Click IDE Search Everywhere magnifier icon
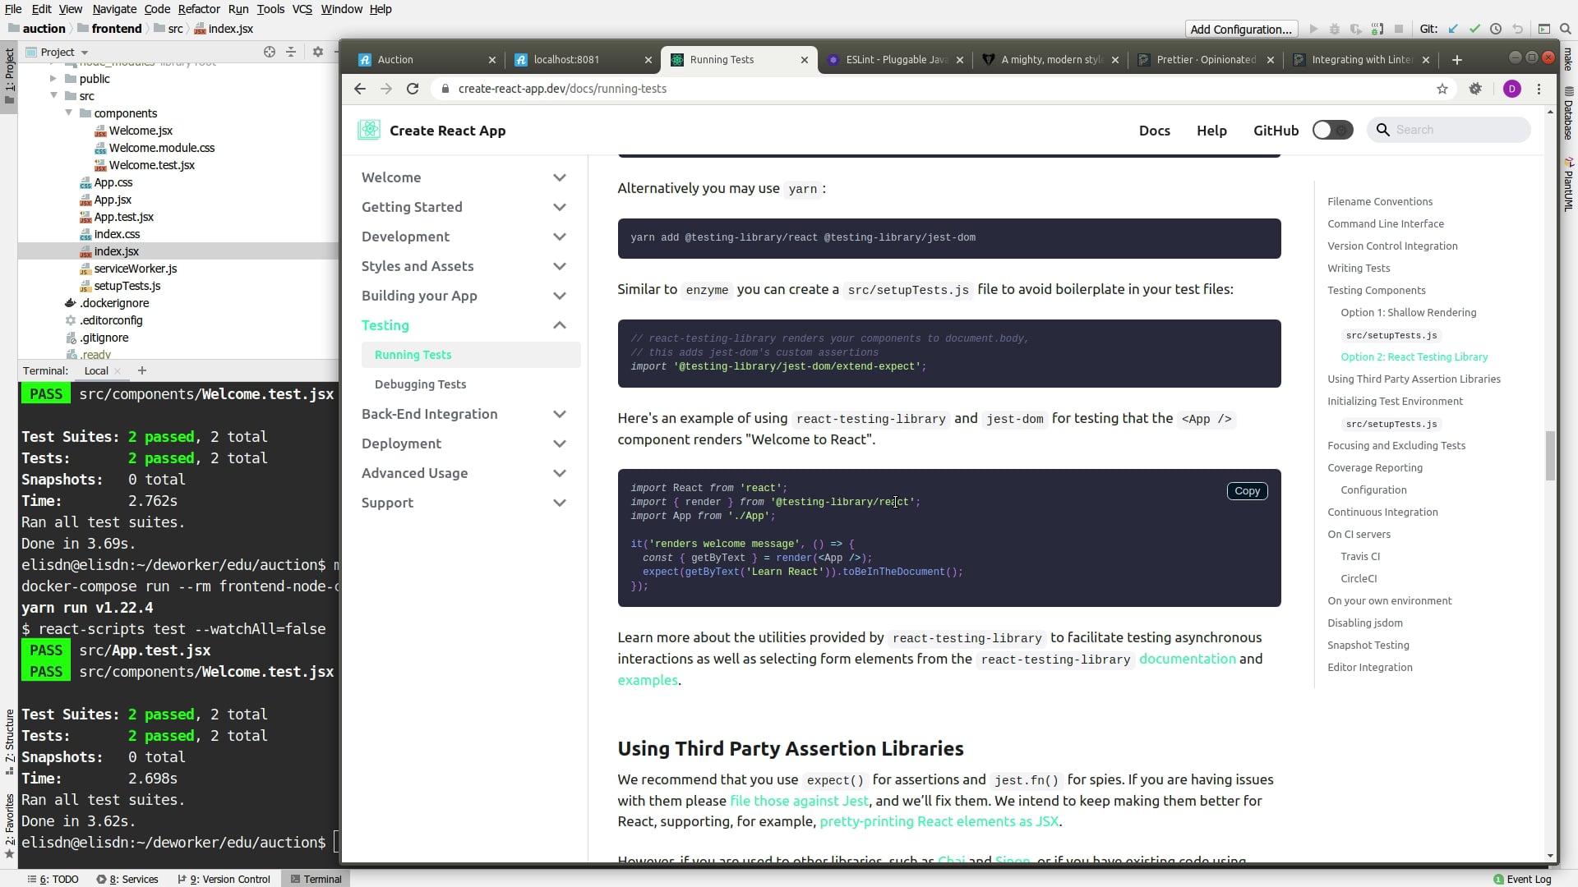Image resolution: width=1578 pixels, height=887 pixels. [1566, 29]
